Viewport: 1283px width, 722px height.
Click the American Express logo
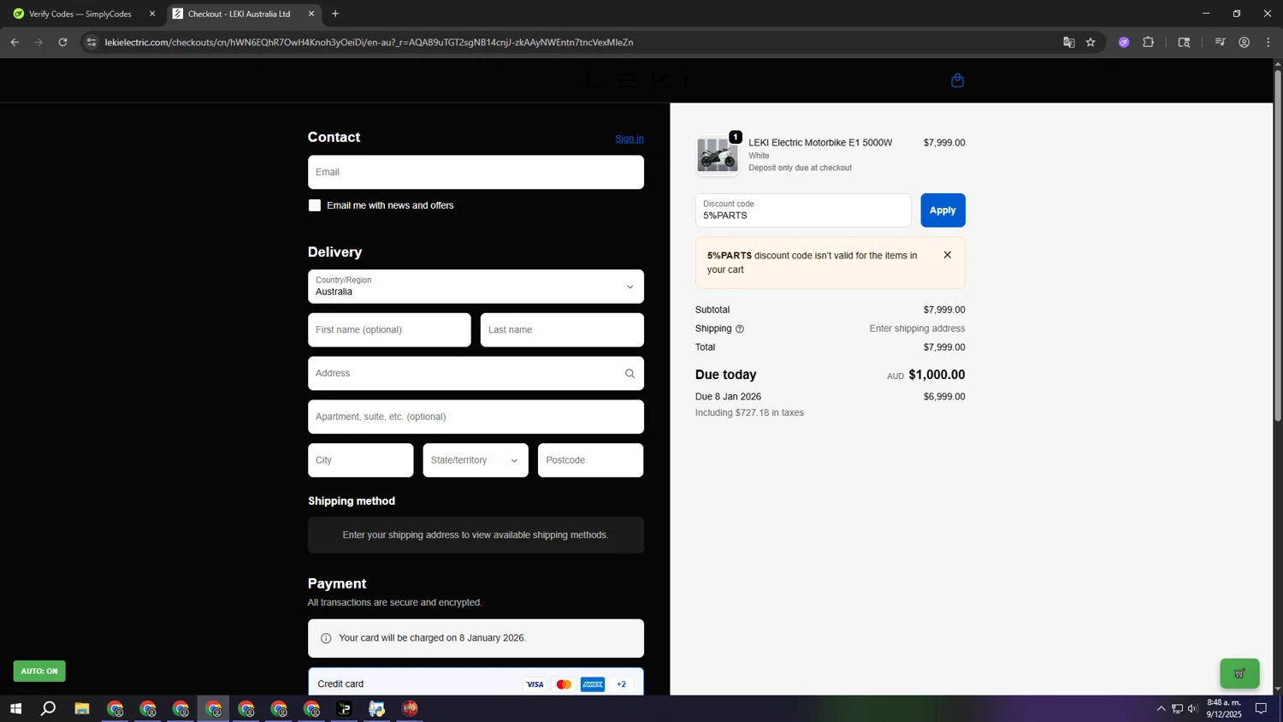coord(593,684)
